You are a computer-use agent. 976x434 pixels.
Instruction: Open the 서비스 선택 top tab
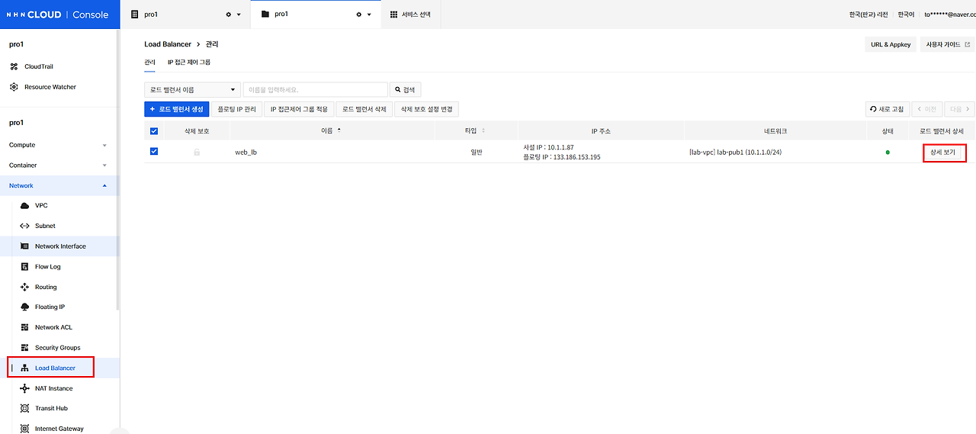(410, 14)
